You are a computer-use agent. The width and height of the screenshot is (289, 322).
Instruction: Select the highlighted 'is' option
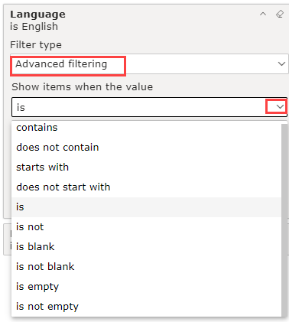(x=146, y=207)
